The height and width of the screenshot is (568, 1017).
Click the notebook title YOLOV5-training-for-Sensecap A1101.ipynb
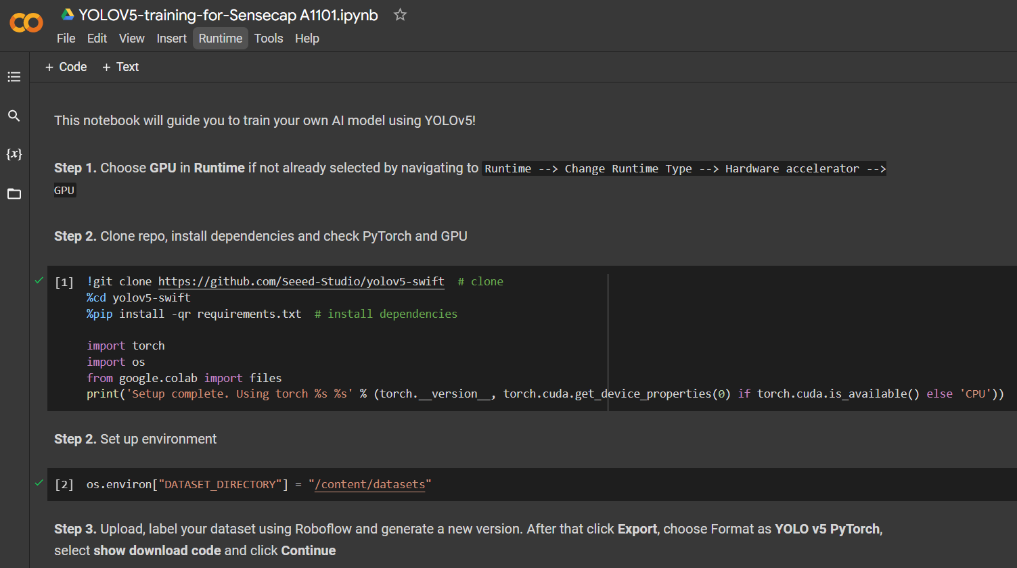[228, 15]
